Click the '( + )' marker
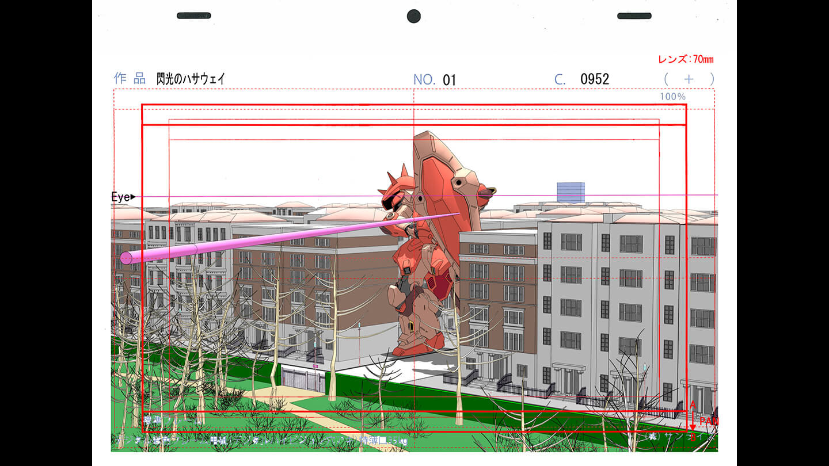The image size is (829, 466). [689, 79]
